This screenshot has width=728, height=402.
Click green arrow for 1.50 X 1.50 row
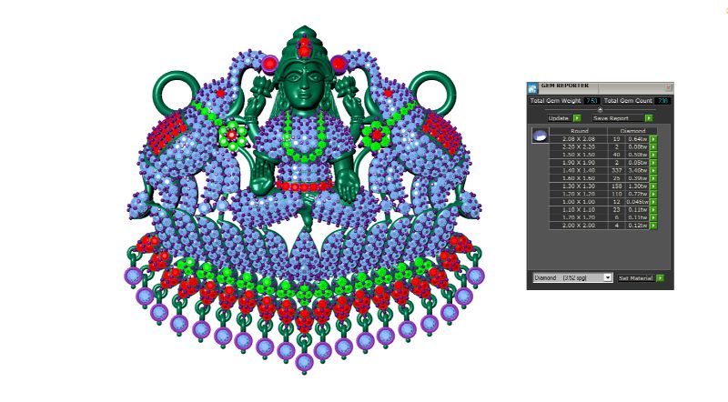[653, 154]
